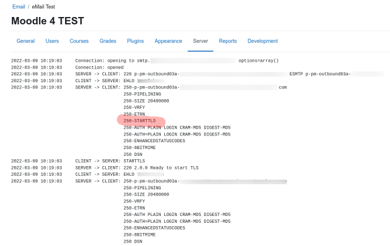Screen dimensions: 390x246
Task: Click the second 250-VRFY line after TLS
Action: point(134,201)
